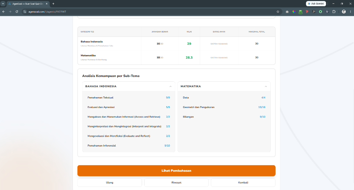Close the AgenSoal browser tab

[47, 4]
